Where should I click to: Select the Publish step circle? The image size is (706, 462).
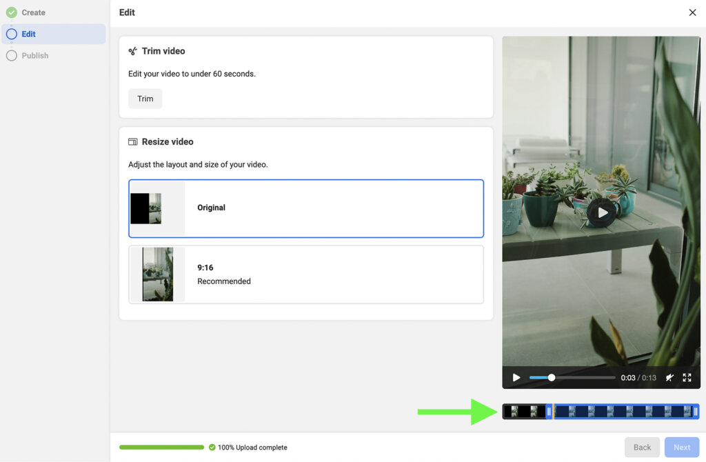coord(10,56)
